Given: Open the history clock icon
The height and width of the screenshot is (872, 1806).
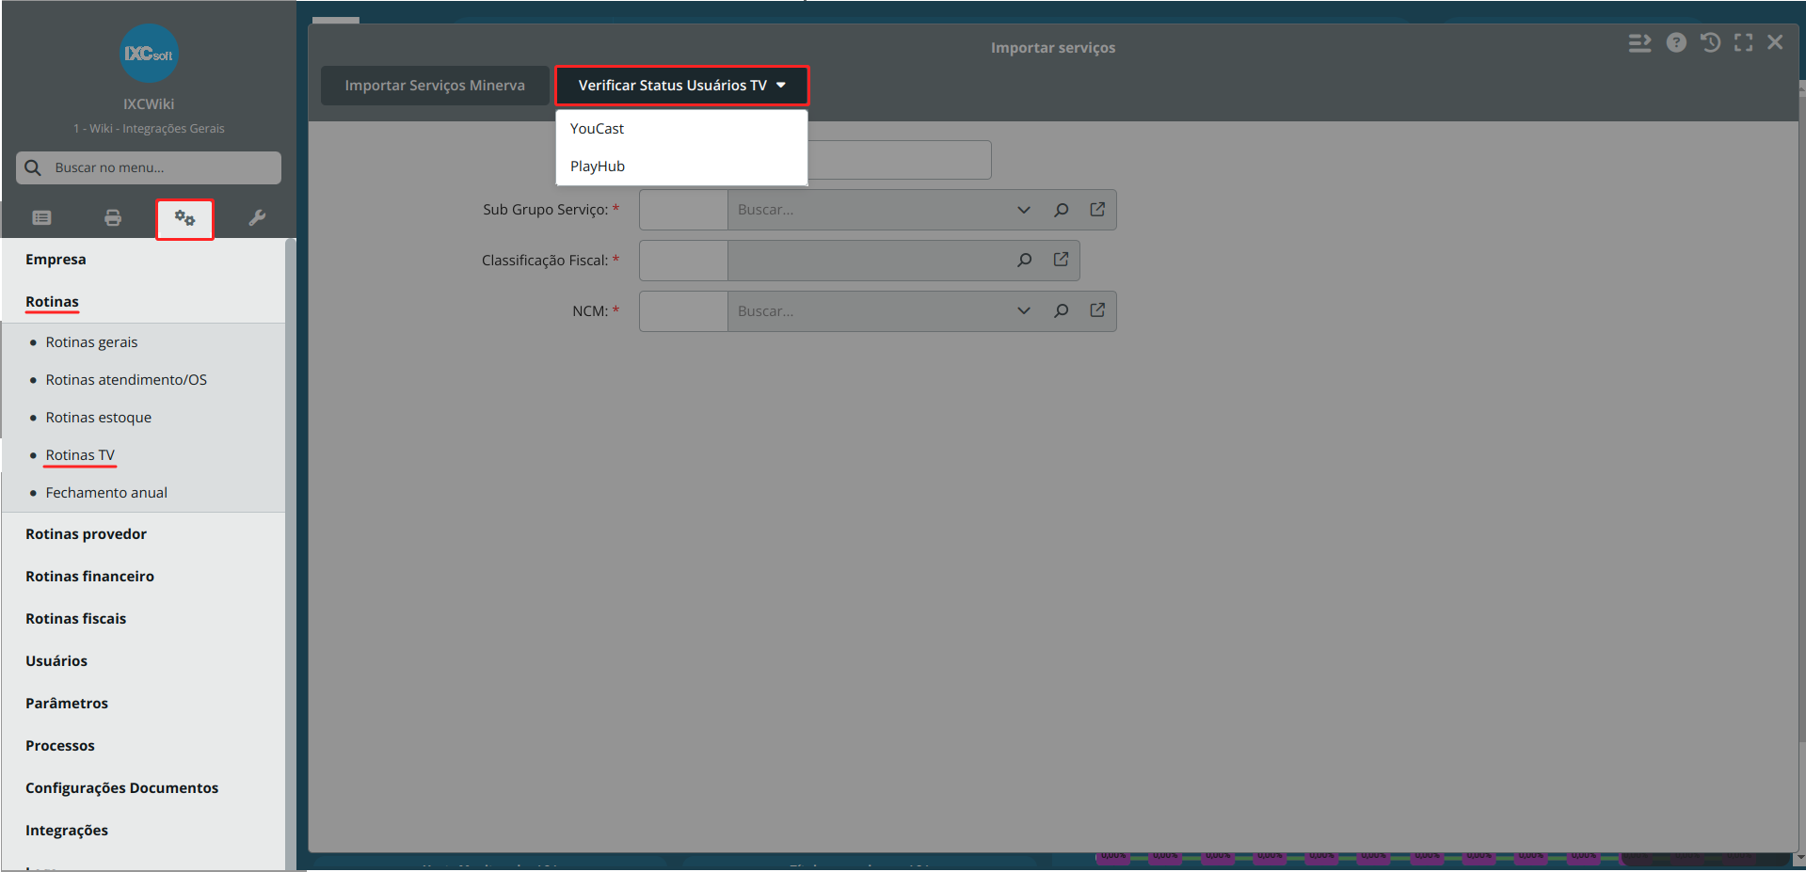Looking at the screenshot, I should (1710, 42).
